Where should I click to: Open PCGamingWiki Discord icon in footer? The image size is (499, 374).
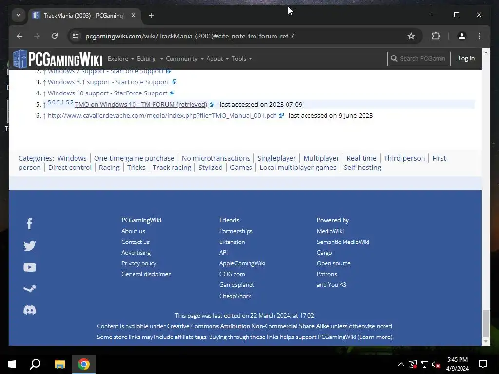[x=30, y=310]
